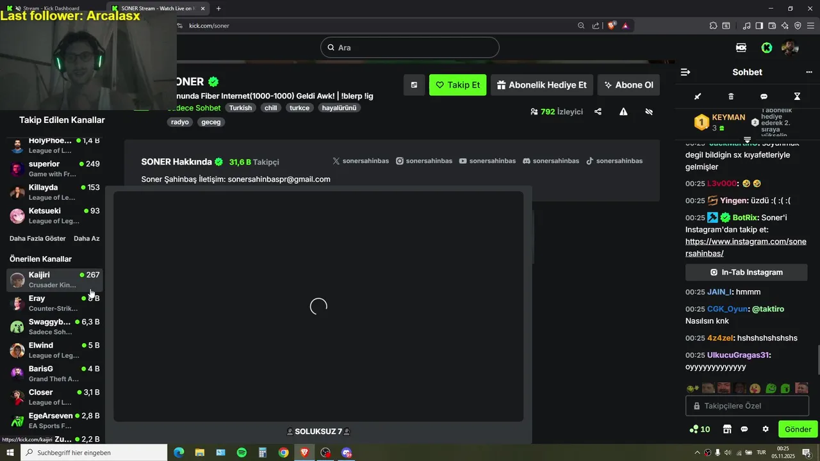Image resolution: width=820 pixels, height=461 pixels.
Task: Click the Gönder send button
Action: tap(798, 429)
